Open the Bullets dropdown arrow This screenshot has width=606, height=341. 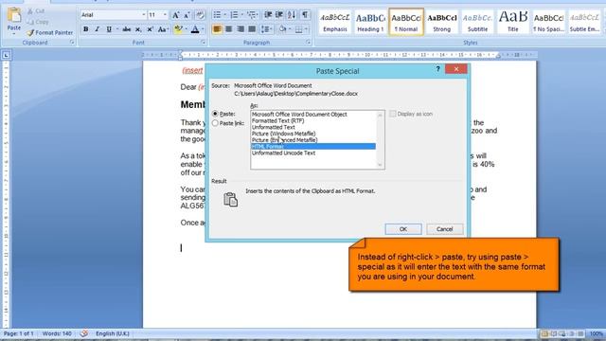225,15
